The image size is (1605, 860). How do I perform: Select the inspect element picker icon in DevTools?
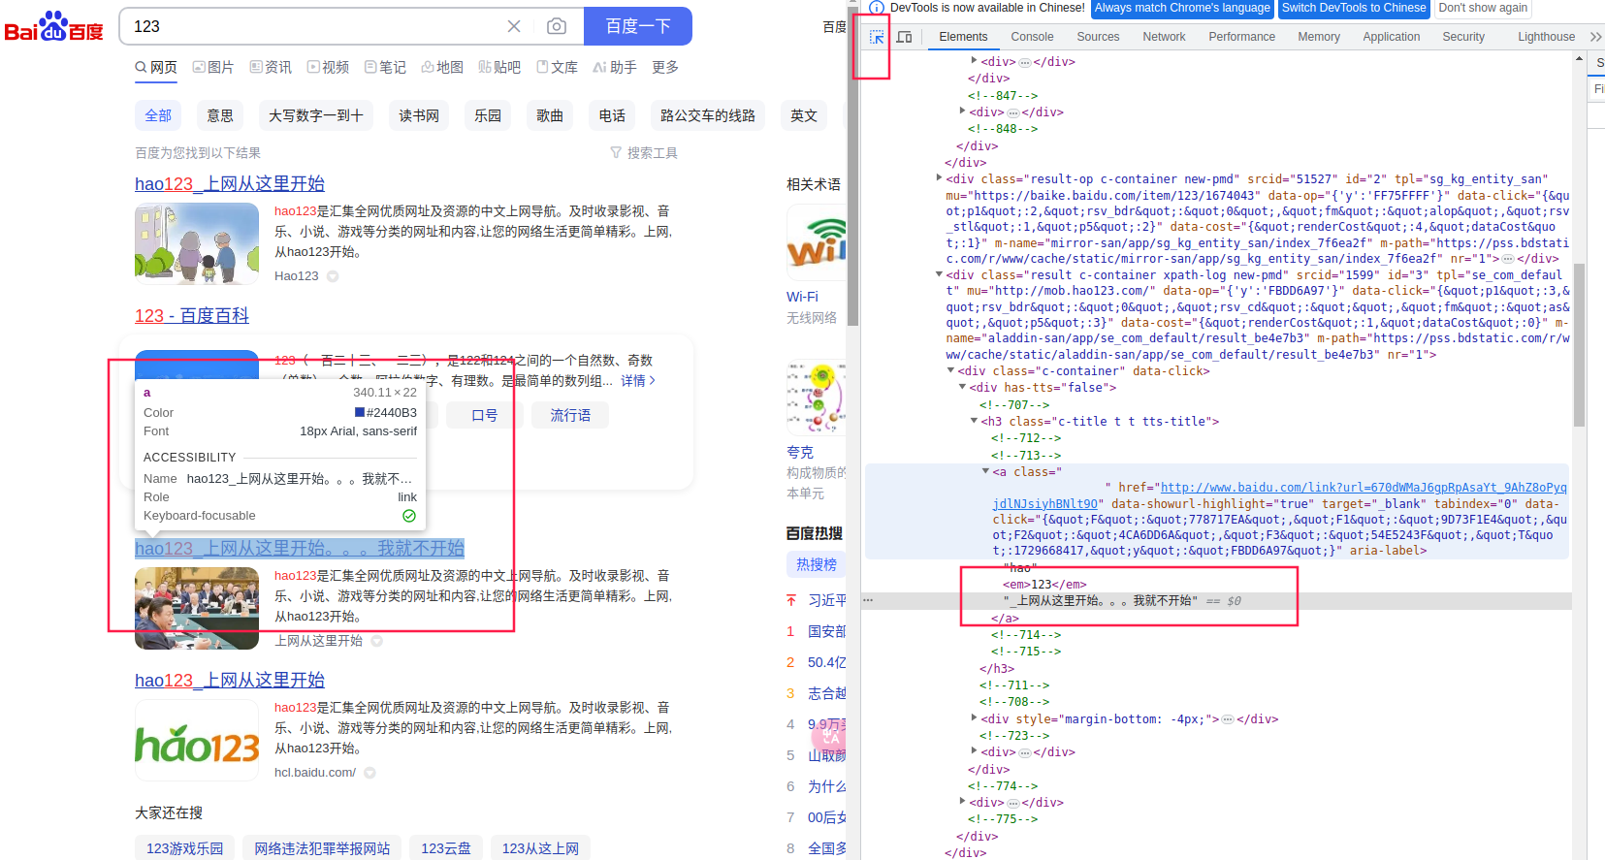877,37
